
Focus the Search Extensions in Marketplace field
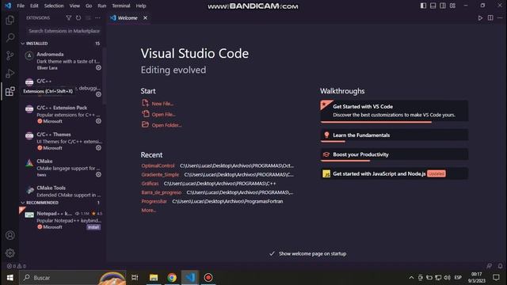[x=64, y=31]
